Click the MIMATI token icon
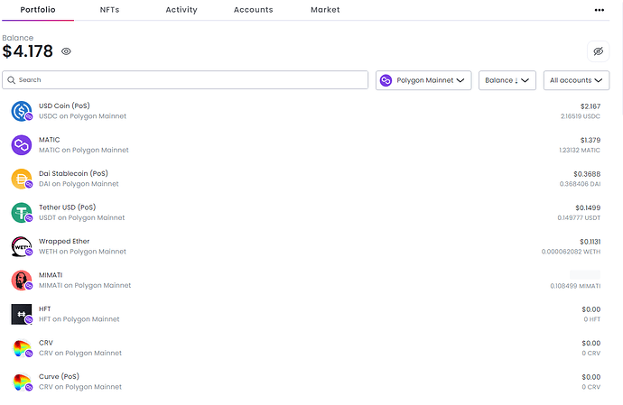The width and height of the screenshot is (623, 405). (22, 281)
